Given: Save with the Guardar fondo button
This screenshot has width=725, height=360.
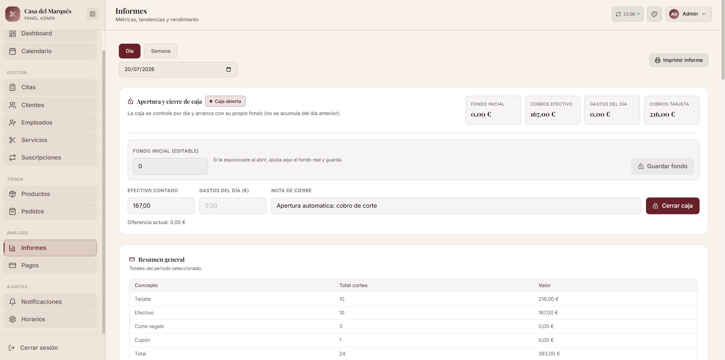Looking at the screenshot, I should [663, 166].
